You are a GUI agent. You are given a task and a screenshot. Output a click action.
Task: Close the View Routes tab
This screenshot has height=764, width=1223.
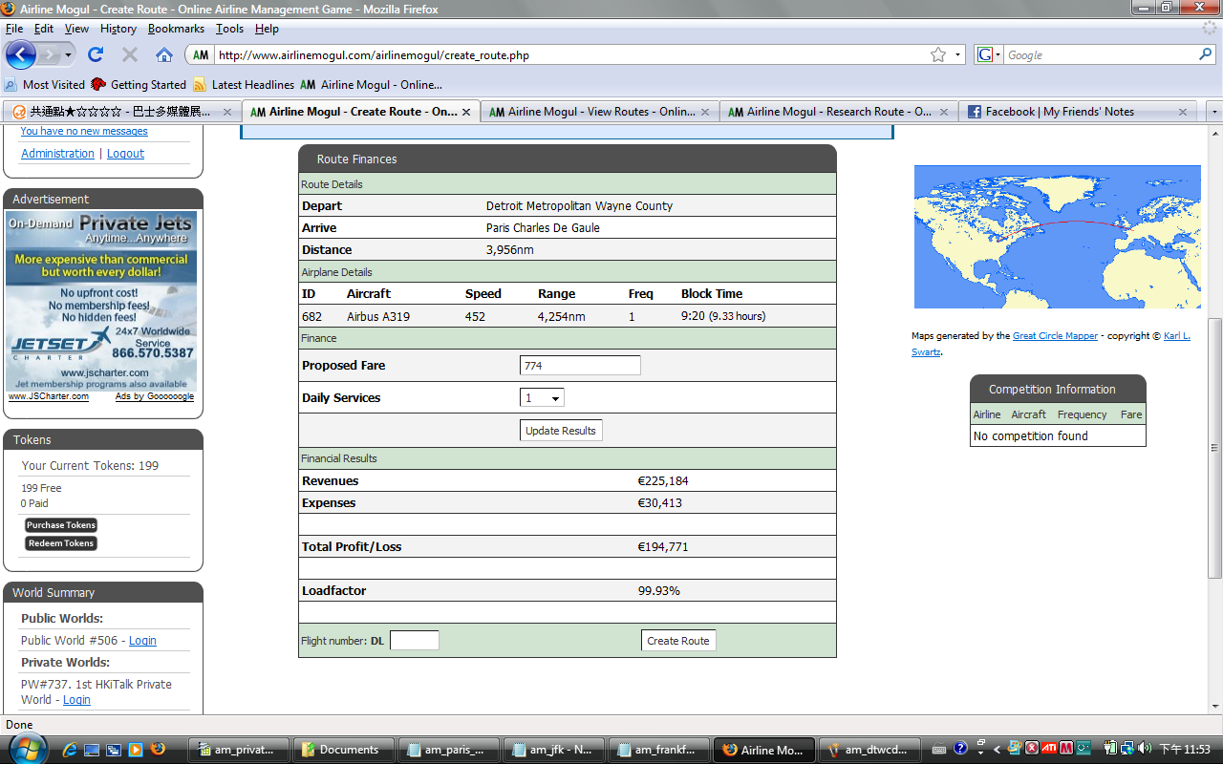(705, 112)
